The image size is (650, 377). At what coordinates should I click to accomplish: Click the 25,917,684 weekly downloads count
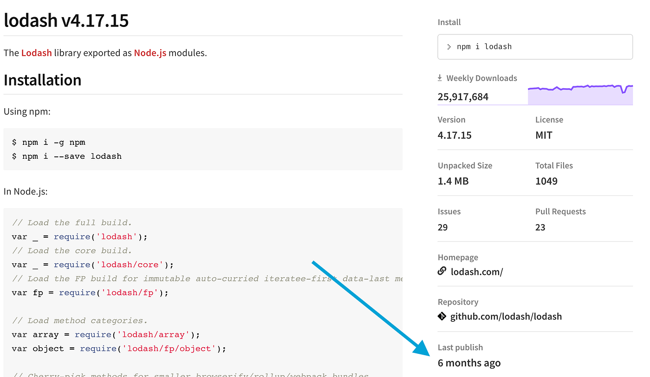(x=463, y=97)
